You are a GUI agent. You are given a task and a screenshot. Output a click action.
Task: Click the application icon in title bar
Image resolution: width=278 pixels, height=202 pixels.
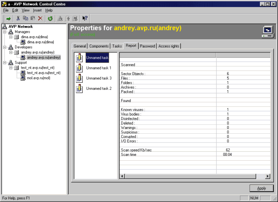tap(4, 4)
